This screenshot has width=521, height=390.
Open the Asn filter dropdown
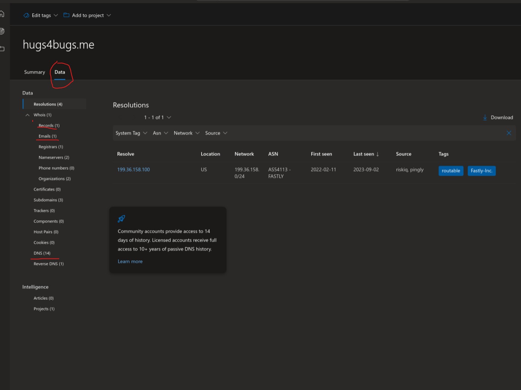pyautogui.click(x=160, y=133)
